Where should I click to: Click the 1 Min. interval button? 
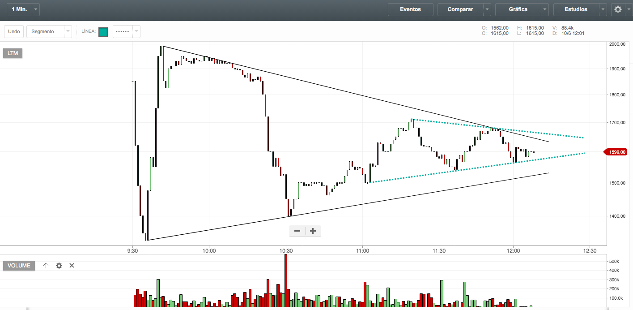coord(19,9)
